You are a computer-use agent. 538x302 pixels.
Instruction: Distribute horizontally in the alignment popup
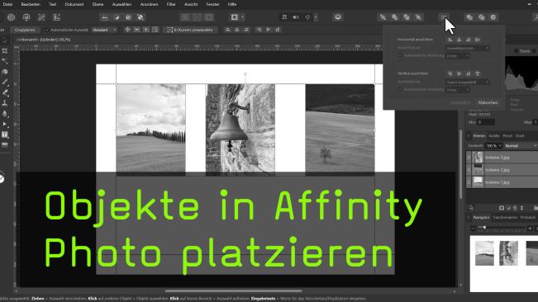[478, 40]
